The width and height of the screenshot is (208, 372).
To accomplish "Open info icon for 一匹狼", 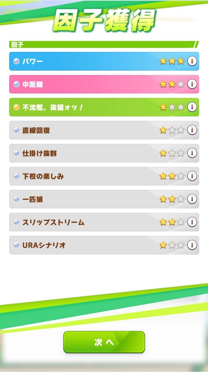I will [192, 199].
